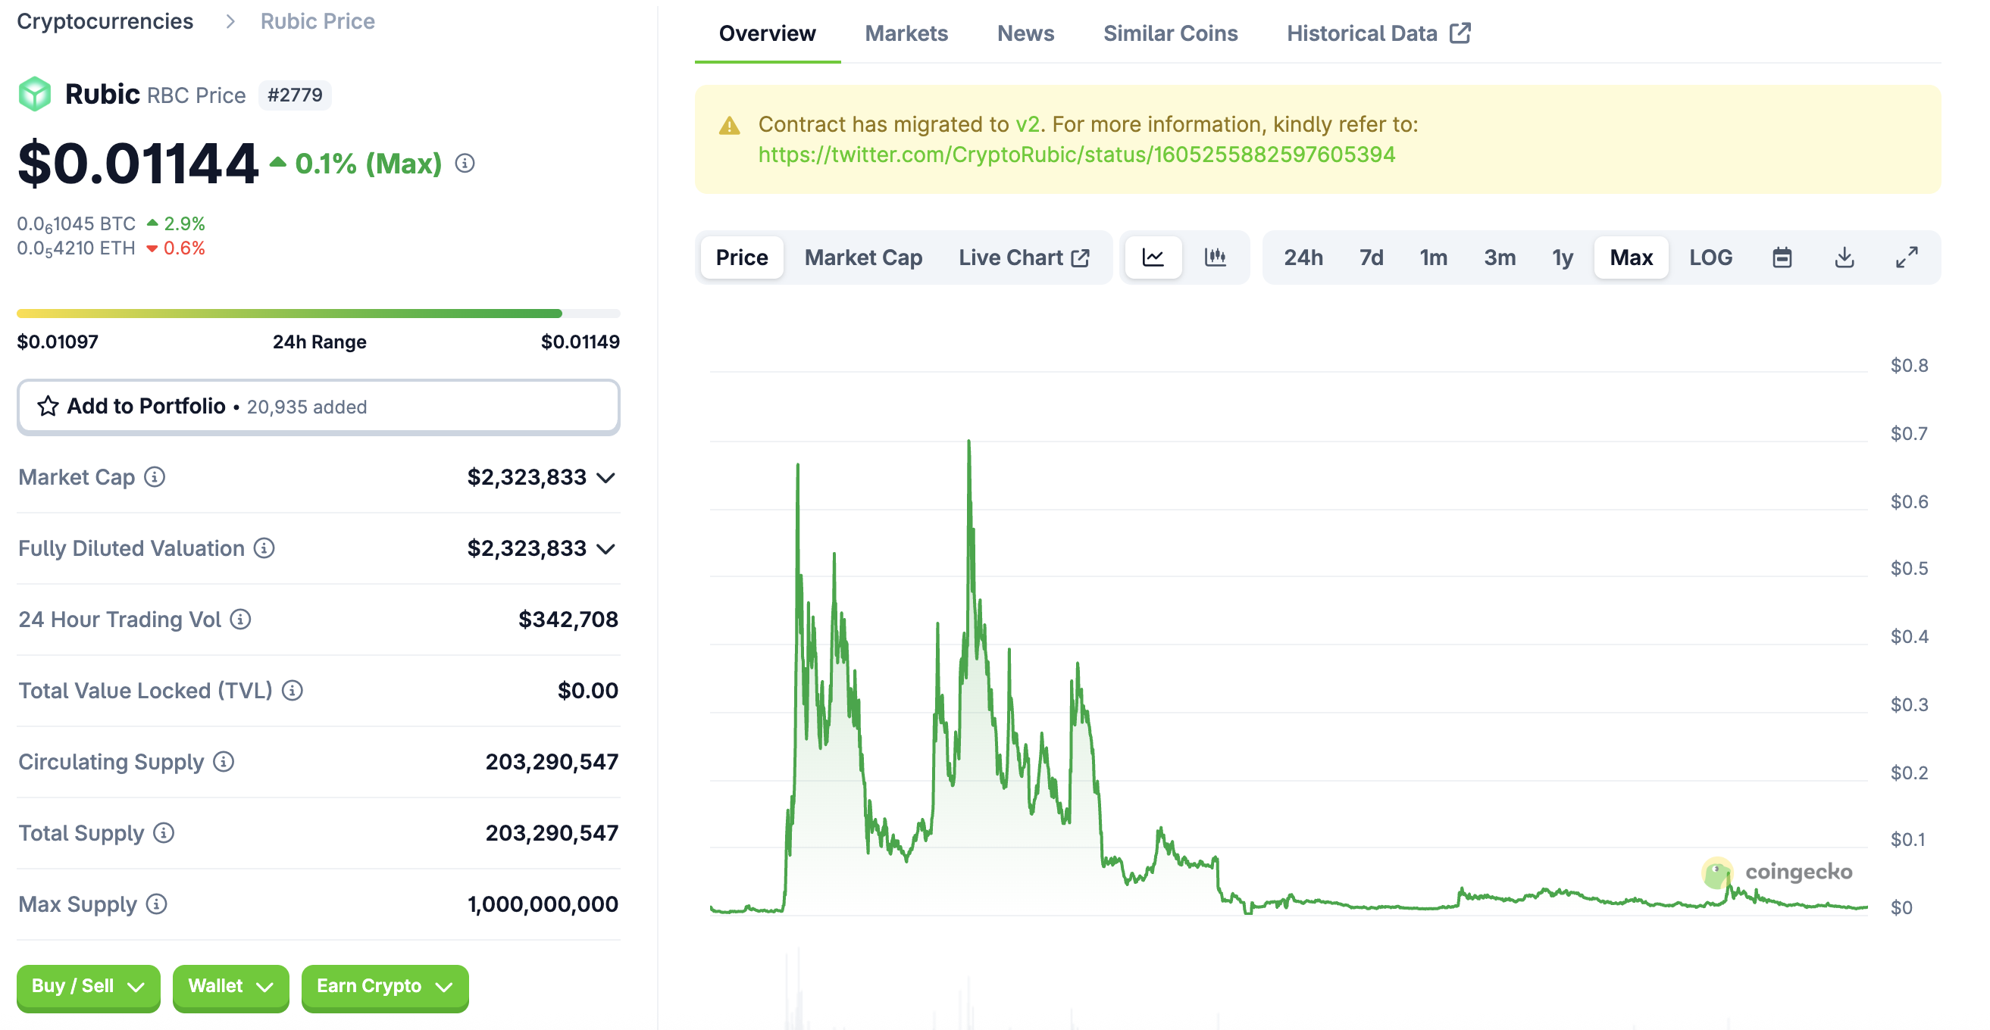The width and height of the screenshot is (1990, 1030).
Task: Select 3m chart range
Action: click(x=1500, y=257)
